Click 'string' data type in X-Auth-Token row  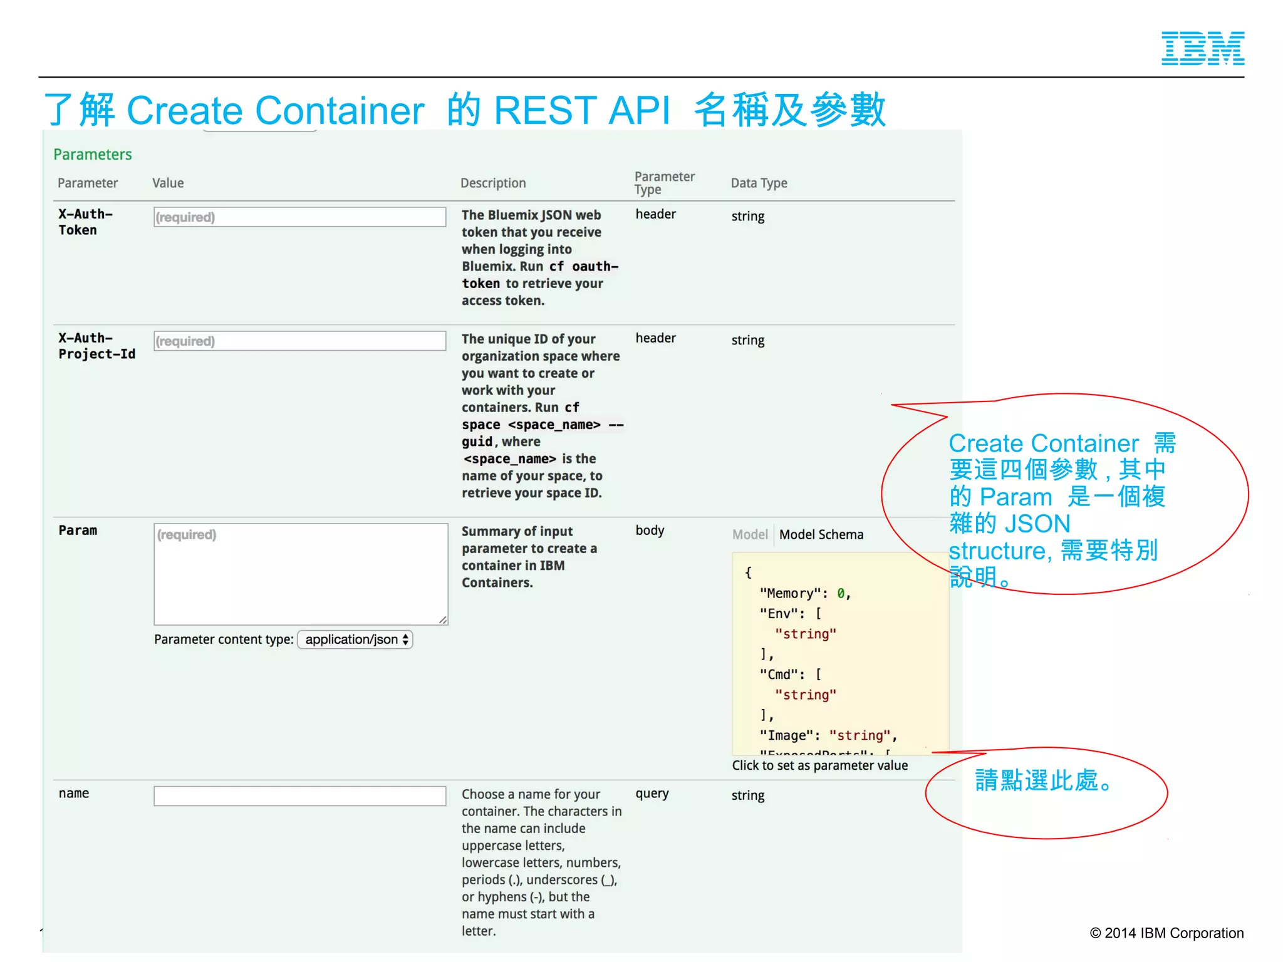pyautogui.click(x=748, y=216)
